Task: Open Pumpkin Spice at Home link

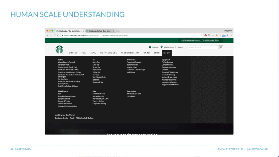Action: (67, 96)
